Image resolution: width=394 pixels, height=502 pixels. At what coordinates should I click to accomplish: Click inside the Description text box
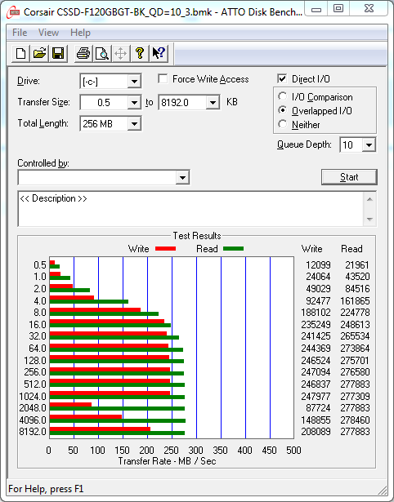pyautogui.click(x=190, y=209)
